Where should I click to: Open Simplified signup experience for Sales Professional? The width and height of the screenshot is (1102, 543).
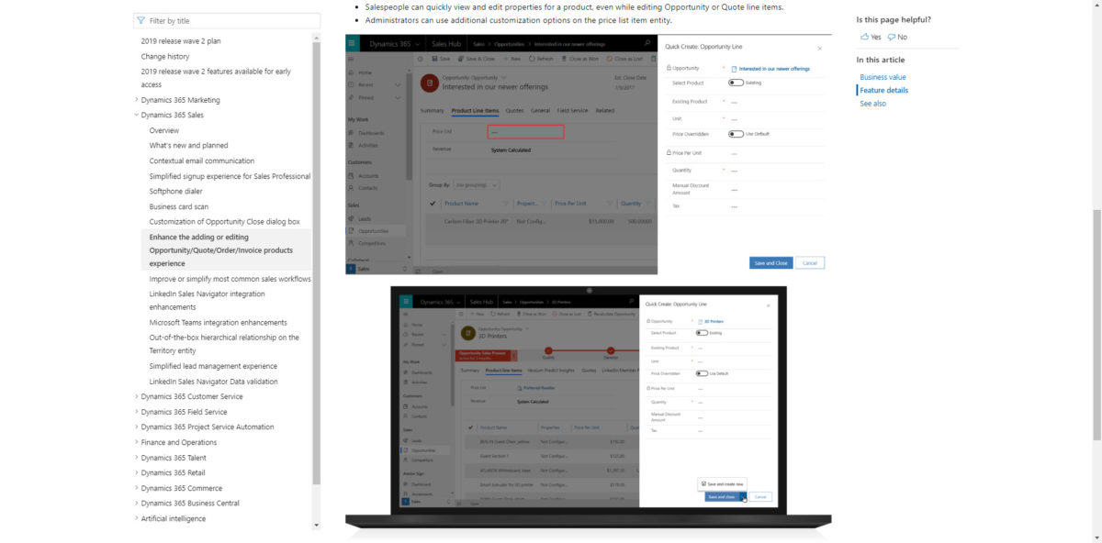coord(230,176)
